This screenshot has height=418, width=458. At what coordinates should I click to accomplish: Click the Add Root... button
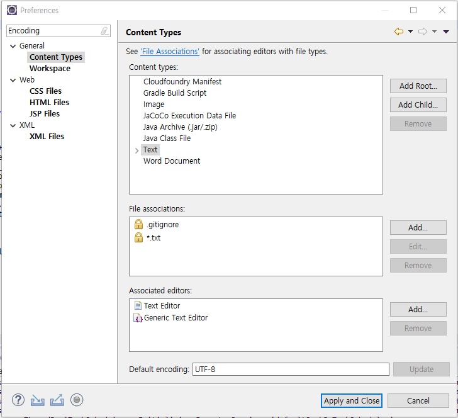pyautogui.click(x=418, y=86)
